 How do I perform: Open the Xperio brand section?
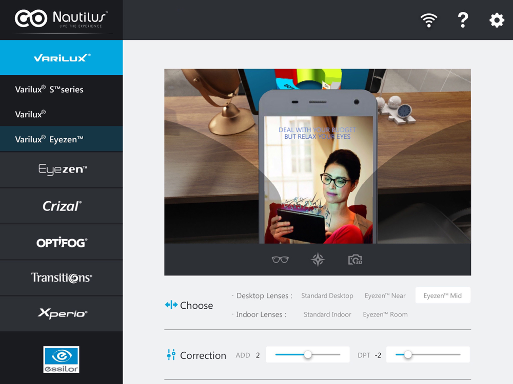pyautogui.click(x=61, y=314)
